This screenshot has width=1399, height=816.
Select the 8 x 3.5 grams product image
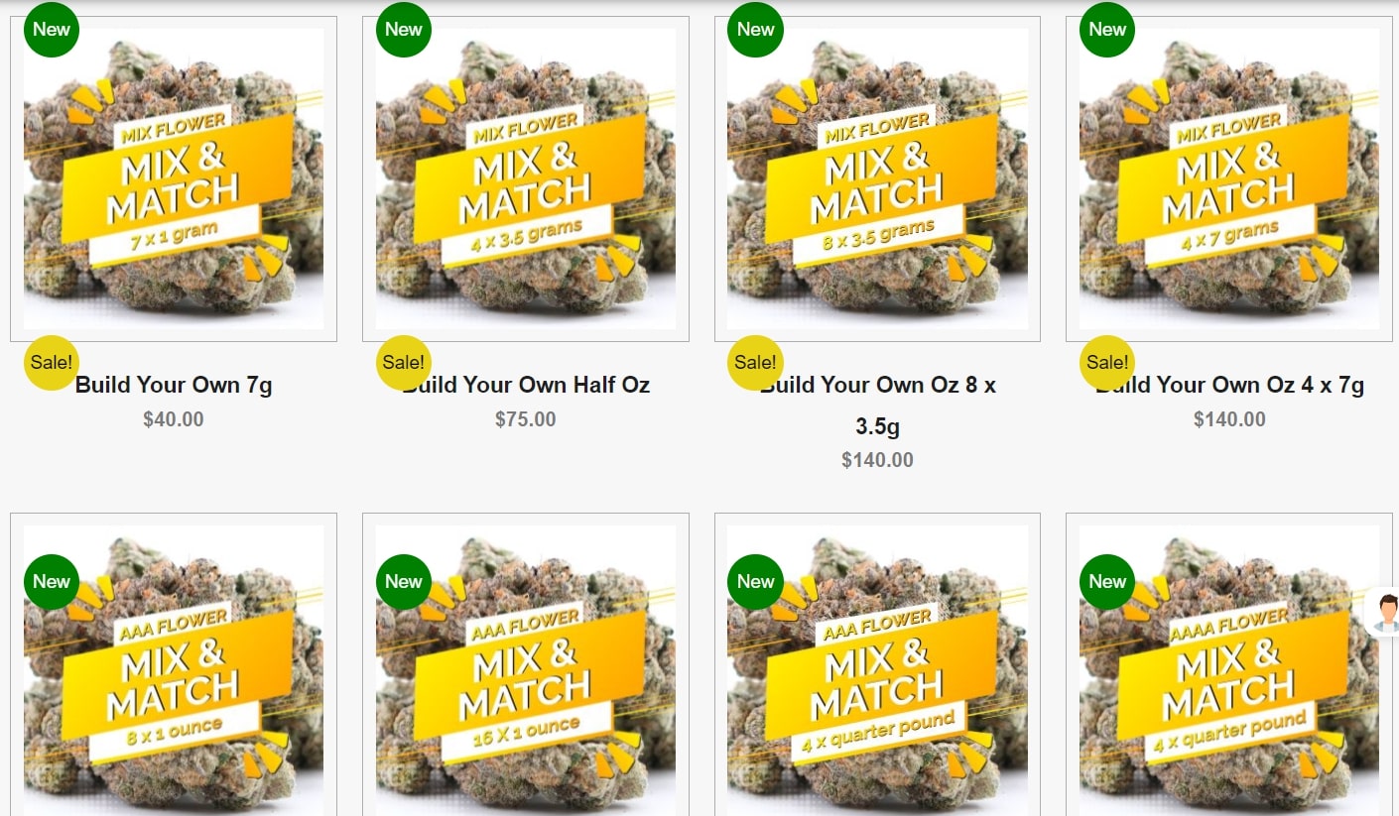pyautogui.click(x=877, y=178)
